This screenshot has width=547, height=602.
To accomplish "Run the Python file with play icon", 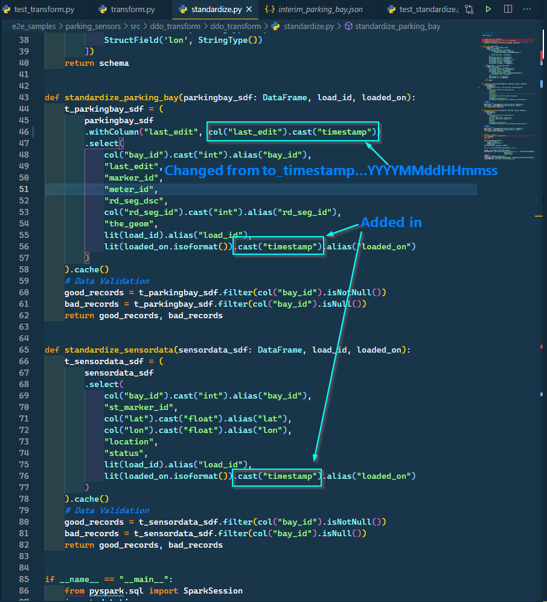I will pyautogui.click(x=488, y=9).
